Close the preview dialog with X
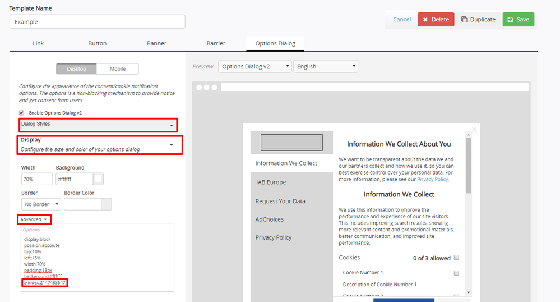The image size is (560, 302). (474, 130)
